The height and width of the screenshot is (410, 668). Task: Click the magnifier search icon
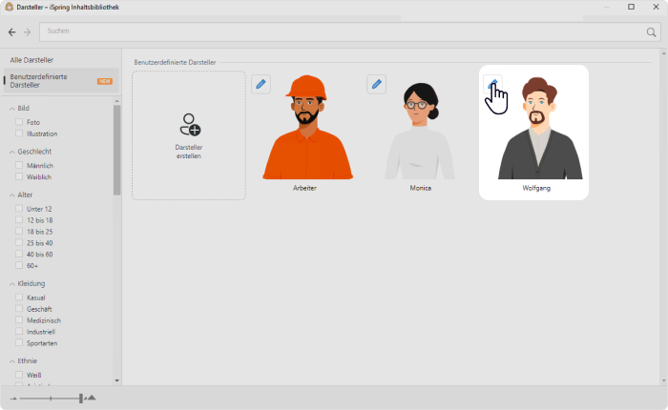coord(651,31)
